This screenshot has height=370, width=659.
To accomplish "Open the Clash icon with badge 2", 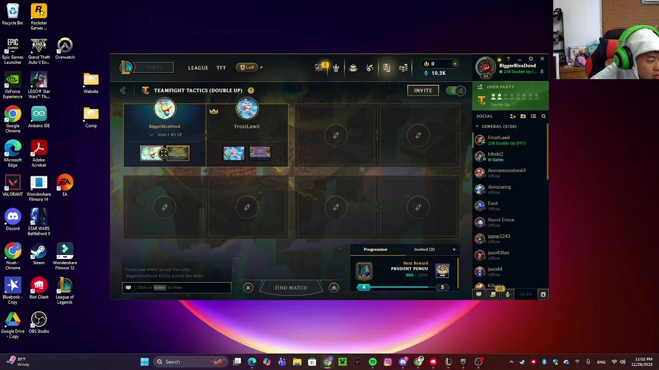I will pos(320,67).
